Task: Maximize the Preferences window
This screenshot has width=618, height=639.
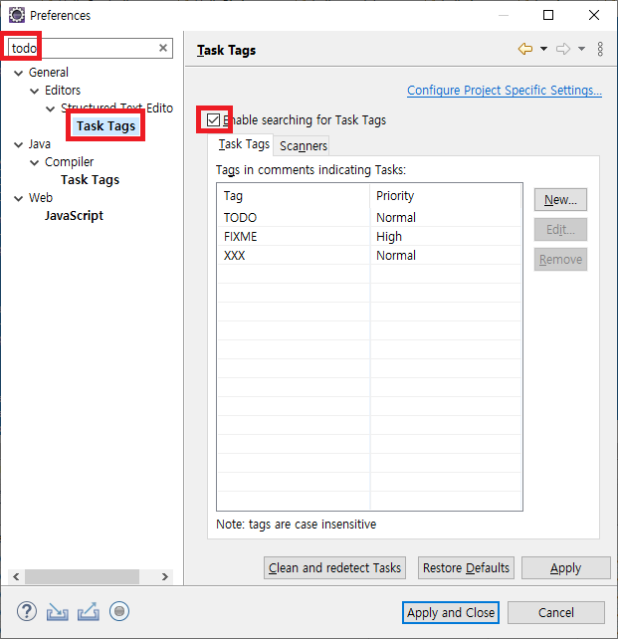Action: (548, 15)
